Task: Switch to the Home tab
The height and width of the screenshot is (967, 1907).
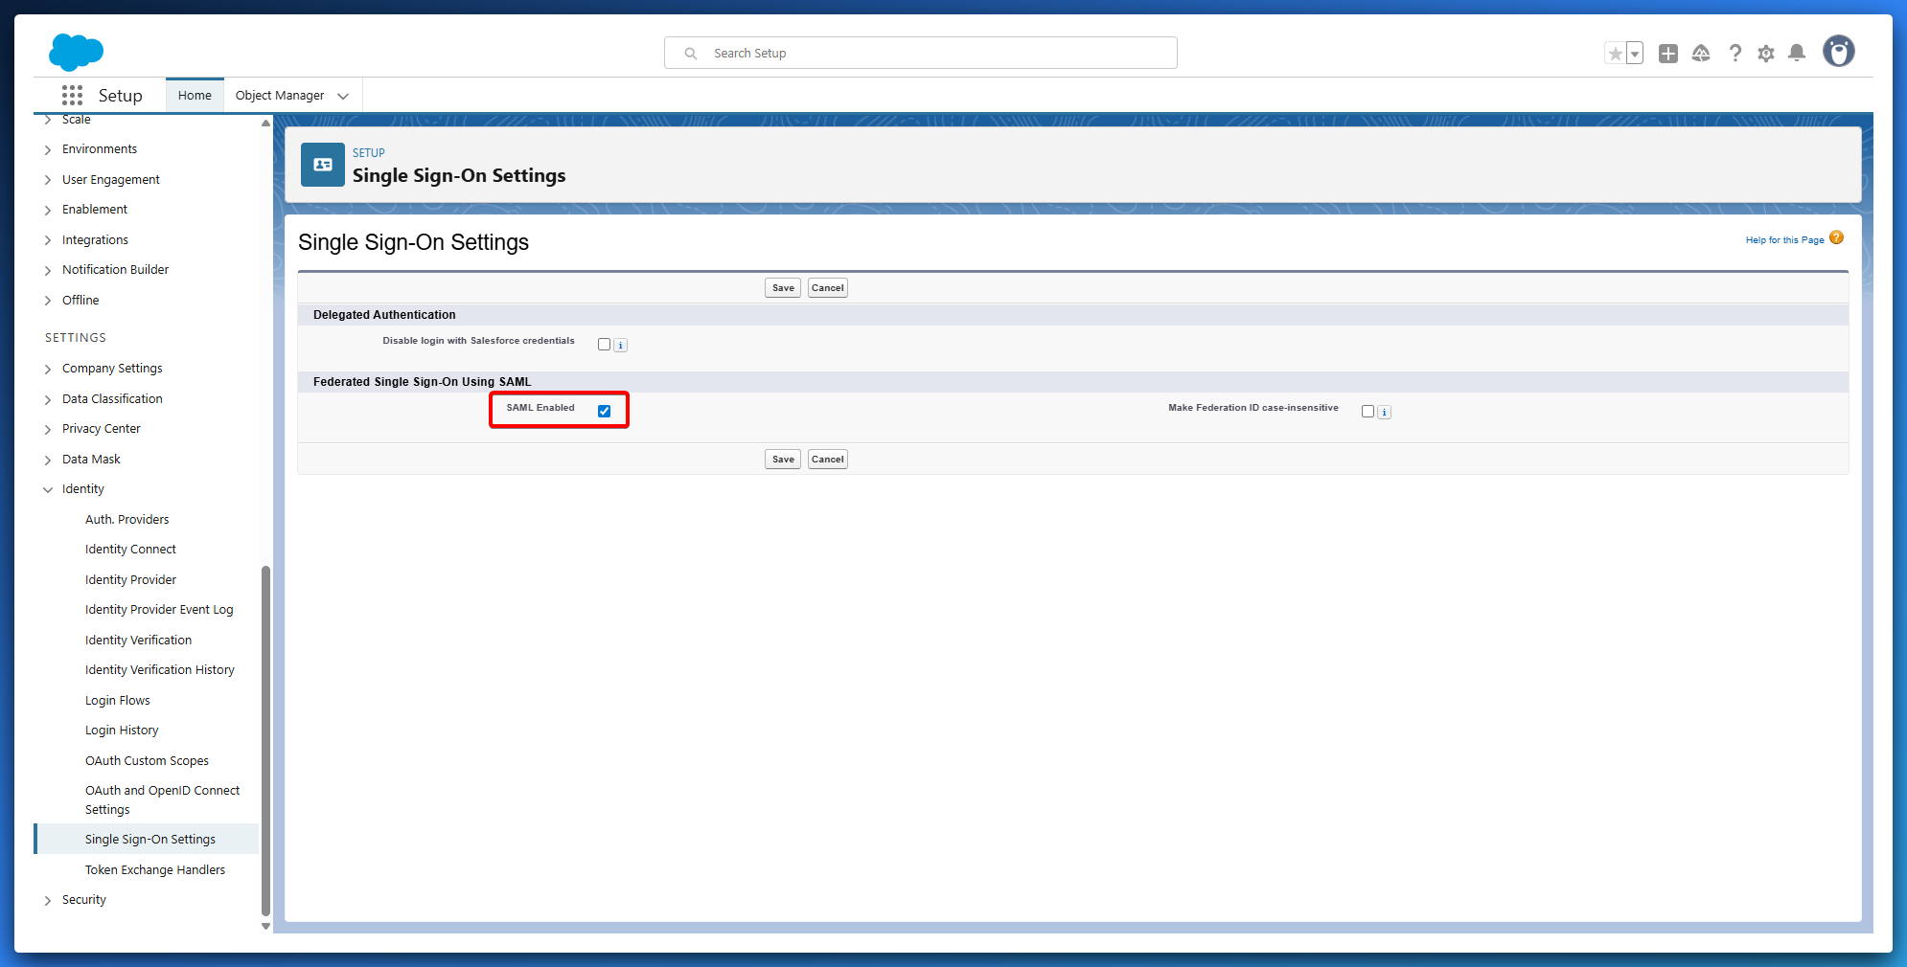Action: [195, 95]
